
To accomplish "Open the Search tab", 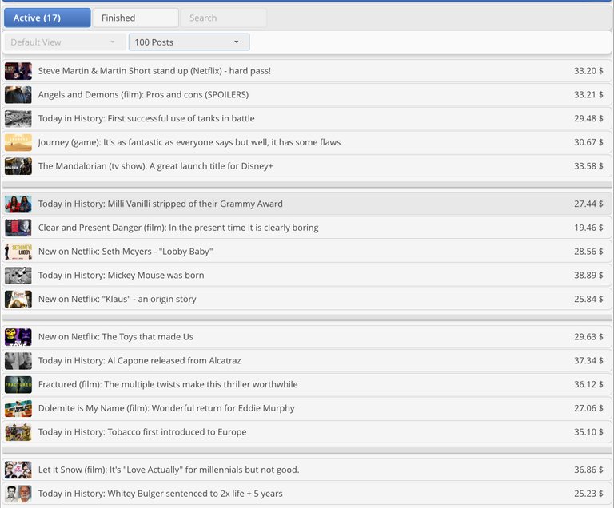I will [223, 18].
